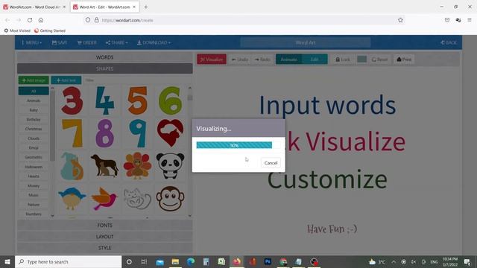Bookmark this page with the star

(400, 20)
